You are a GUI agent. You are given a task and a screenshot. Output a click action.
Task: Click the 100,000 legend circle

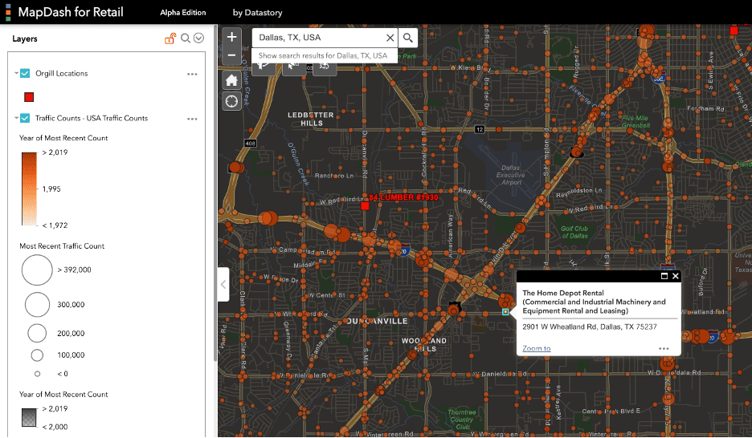click(37, 355)
